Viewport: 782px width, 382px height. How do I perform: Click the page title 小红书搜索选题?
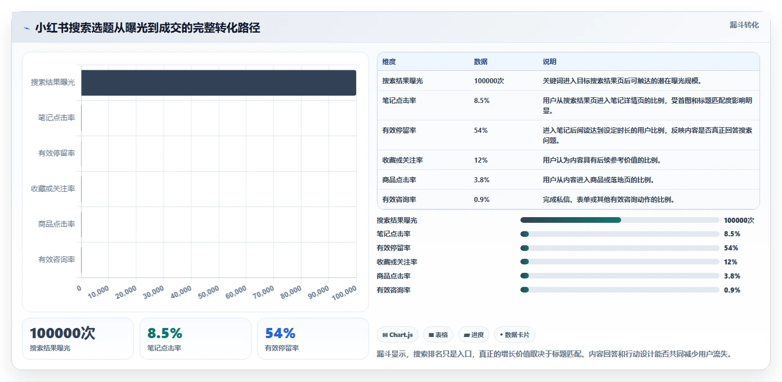(147, 28)
